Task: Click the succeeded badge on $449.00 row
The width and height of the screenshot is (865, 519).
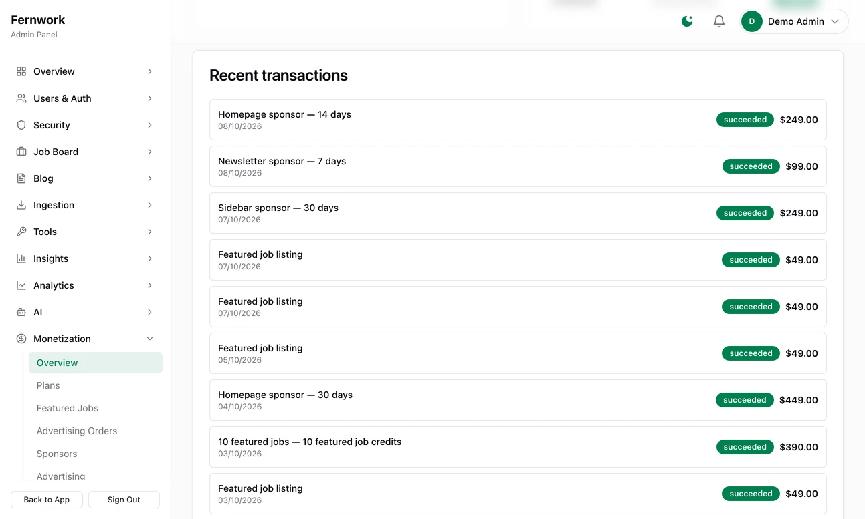Action: coord(745,400)
